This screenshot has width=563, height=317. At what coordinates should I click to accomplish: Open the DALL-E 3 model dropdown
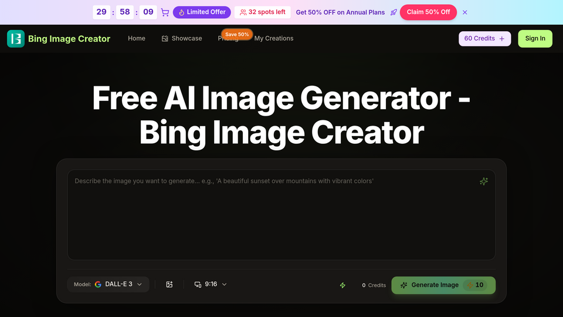(108, 284)
